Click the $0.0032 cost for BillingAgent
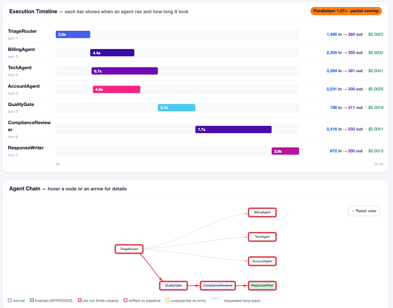This screenshot has width=393, height=308. coord(376,53)
